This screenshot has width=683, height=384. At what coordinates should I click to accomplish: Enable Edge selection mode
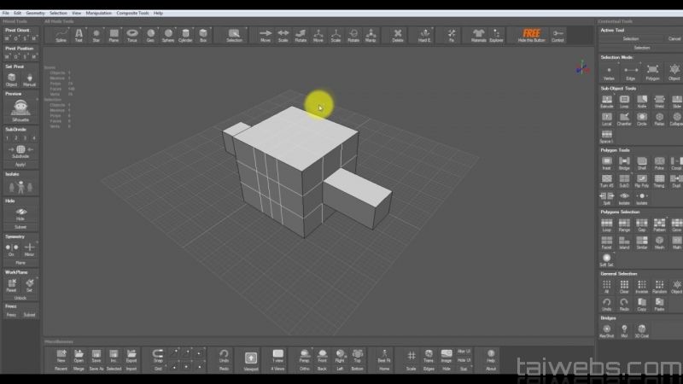click(630, 70)
